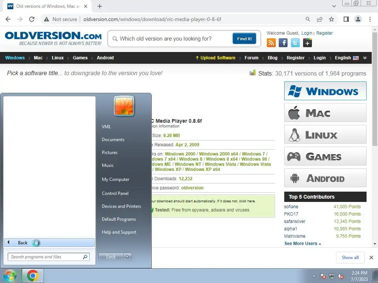The height and width of the screenshot is (283, 378).
Task: Click the large ANDROID platform button
Action: coord(325,178)
